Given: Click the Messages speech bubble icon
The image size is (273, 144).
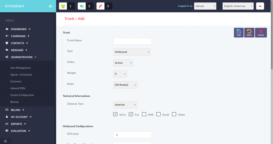Looking at the screenshot, I should coord(7,50).
